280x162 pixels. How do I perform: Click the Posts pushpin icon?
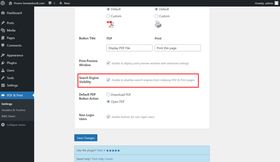point(3,23)
